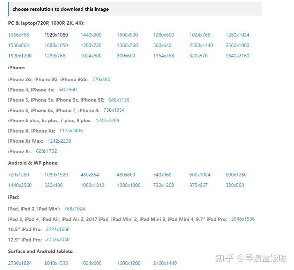294x270 pixels.
Task: Choose 1242x2208 for iPhone Xs Max
Action: click(x=59, y=141)
